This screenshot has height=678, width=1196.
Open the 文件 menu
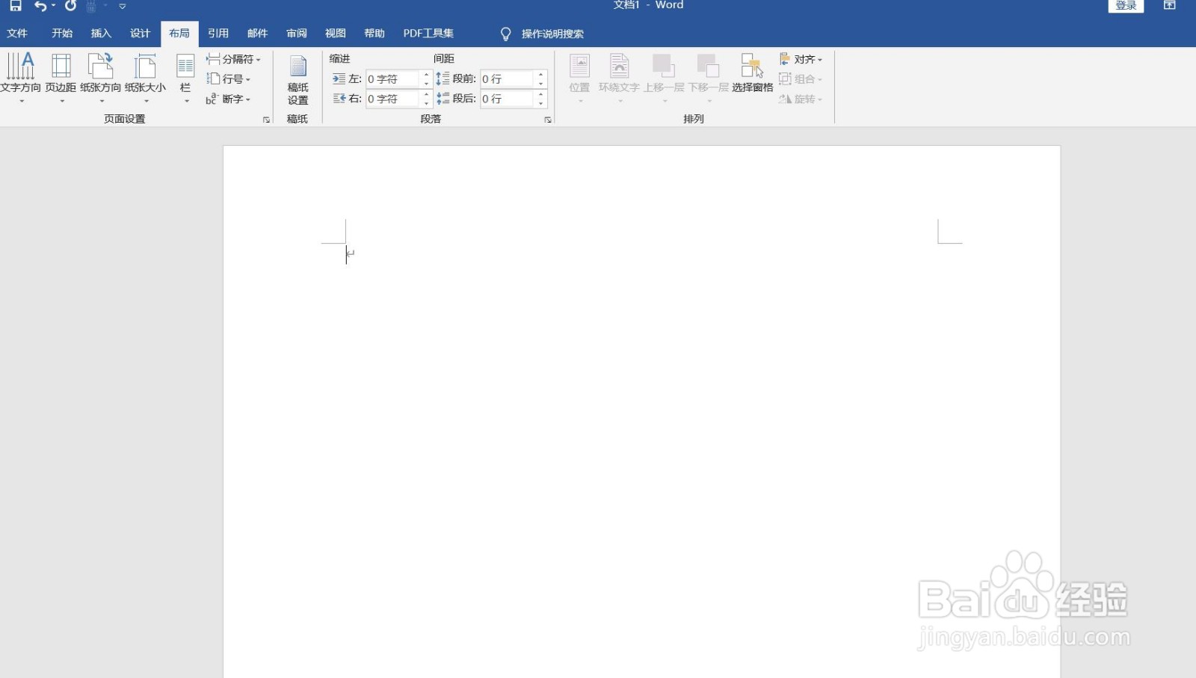point(17,34)
